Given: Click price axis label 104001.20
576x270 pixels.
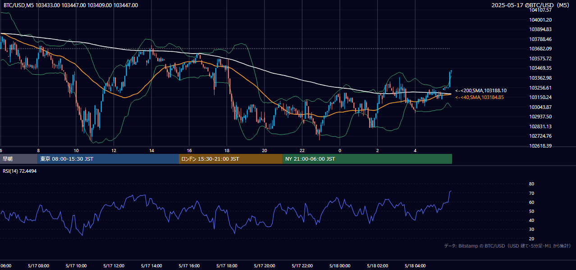Looking at the screenshot, I should coord(540,20).
